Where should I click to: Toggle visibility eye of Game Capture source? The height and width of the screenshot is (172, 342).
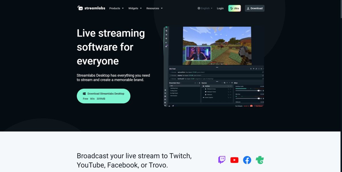(x=231, y=98)
